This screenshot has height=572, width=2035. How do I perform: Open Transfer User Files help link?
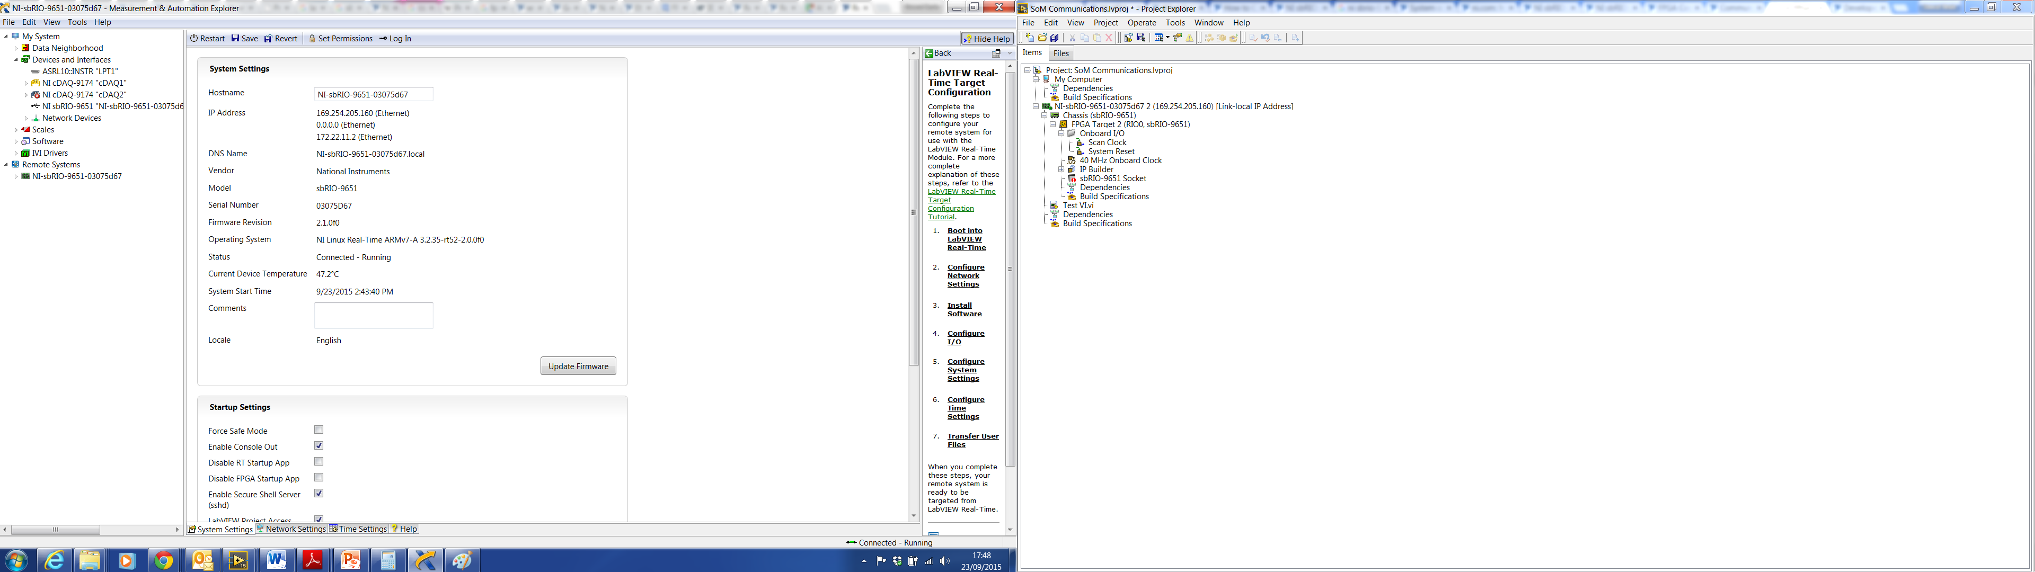(974, 440)
